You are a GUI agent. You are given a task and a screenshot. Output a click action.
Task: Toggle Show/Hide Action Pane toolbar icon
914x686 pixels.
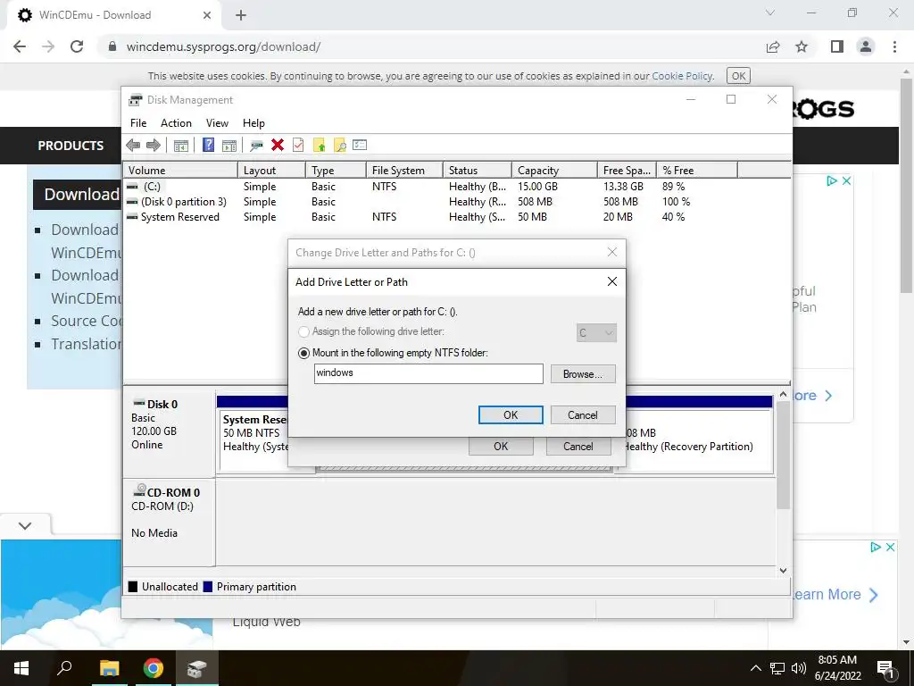tap(229, 146)
